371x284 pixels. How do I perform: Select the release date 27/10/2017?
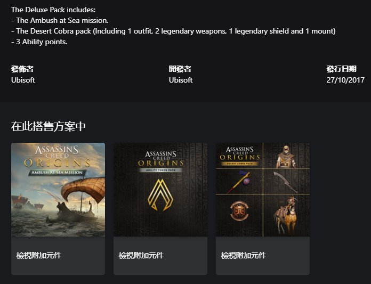click(345, 80)
